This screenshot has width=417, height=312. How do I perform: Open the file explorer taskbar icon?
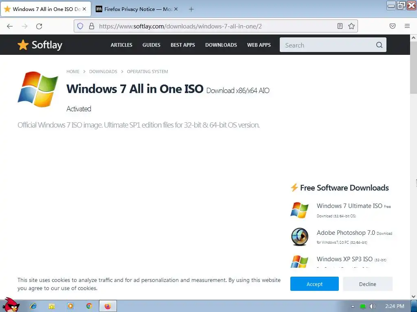(52, 306)
